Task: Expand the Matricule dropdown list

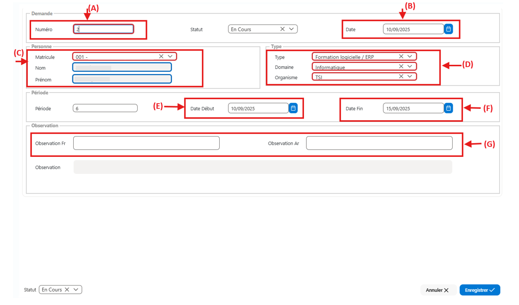Action: tap(170, 56)
